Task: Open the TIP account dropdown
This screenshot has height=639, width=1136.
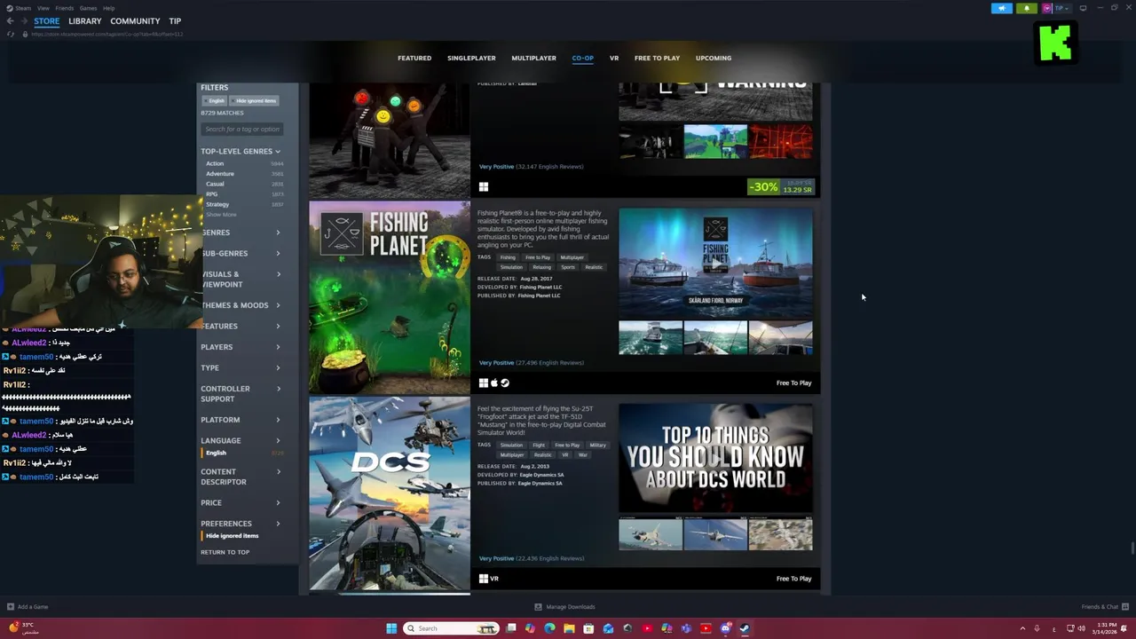Action: (1062, 8)
